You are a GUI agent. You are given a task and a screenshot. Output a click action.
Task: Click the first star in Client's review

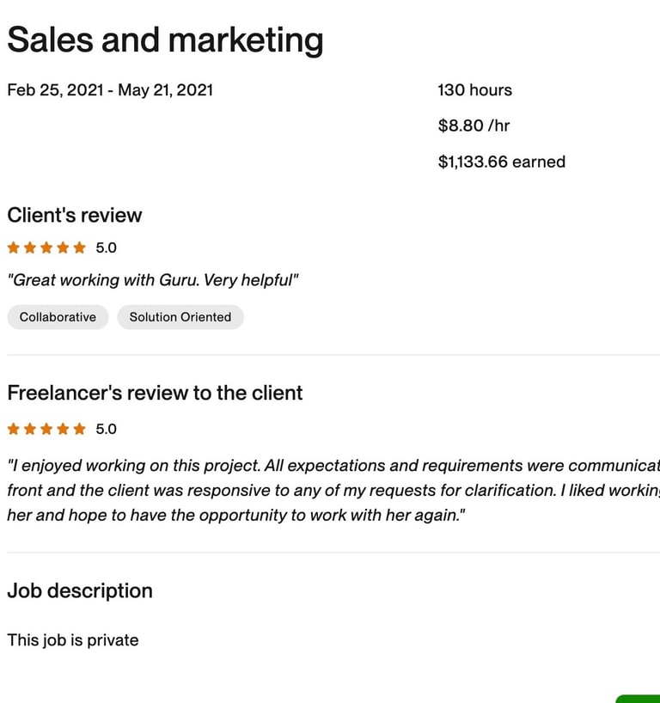[14, 248]
